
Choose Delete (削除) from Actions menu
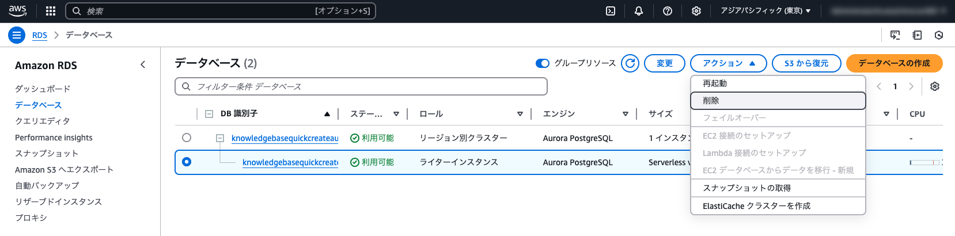[778, 101]
